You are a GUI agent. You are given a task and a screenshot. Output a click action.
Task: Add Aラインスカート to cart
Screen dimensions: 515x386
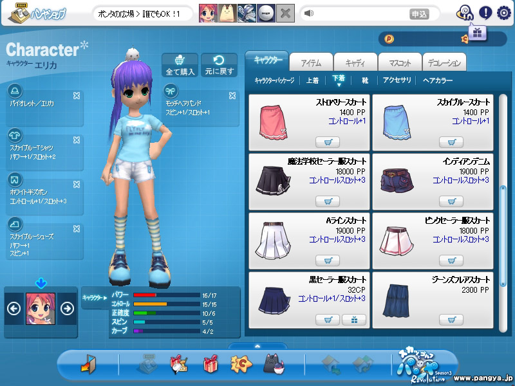tap(328, 261)
